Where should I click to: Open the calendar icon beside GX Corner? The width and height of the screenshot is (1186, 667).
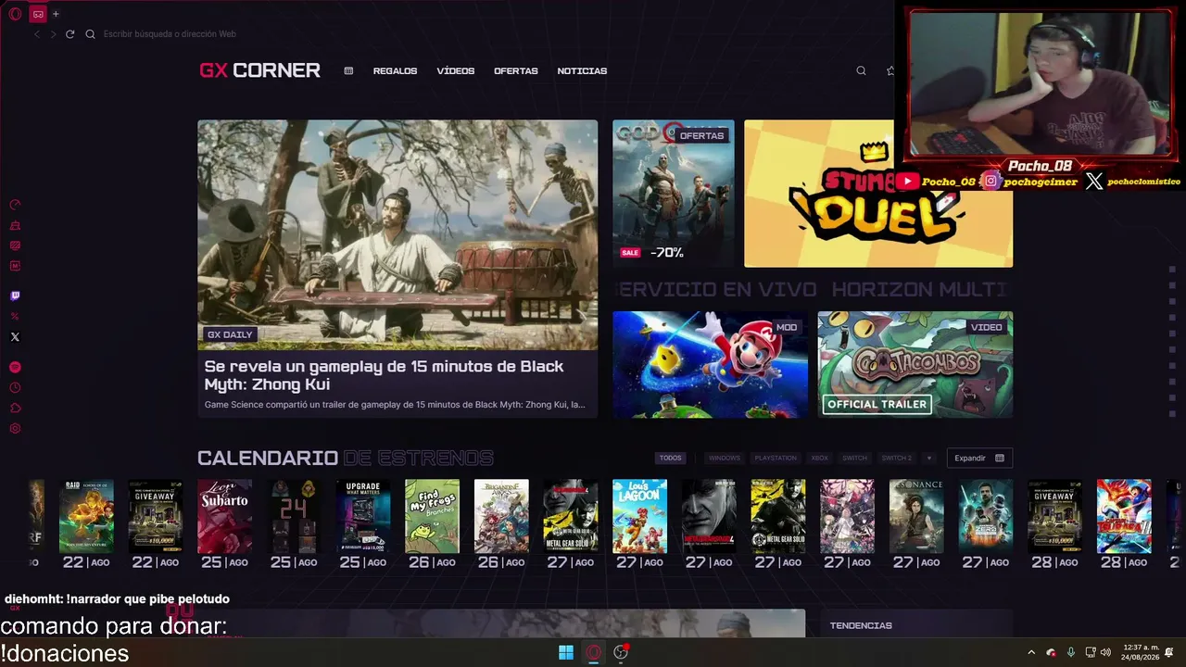pos(348,70)
